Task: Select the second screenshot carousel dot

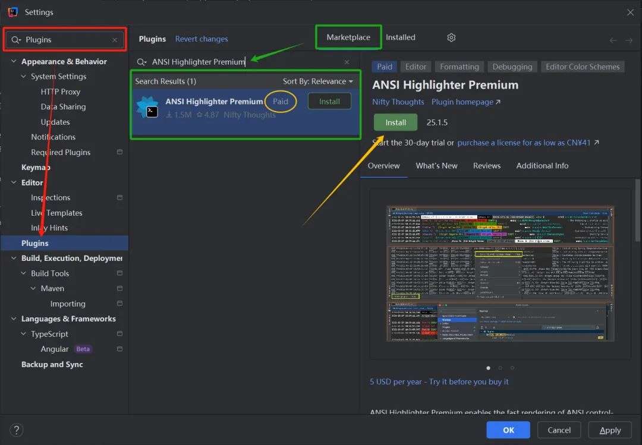Action: tap(500, 368)
